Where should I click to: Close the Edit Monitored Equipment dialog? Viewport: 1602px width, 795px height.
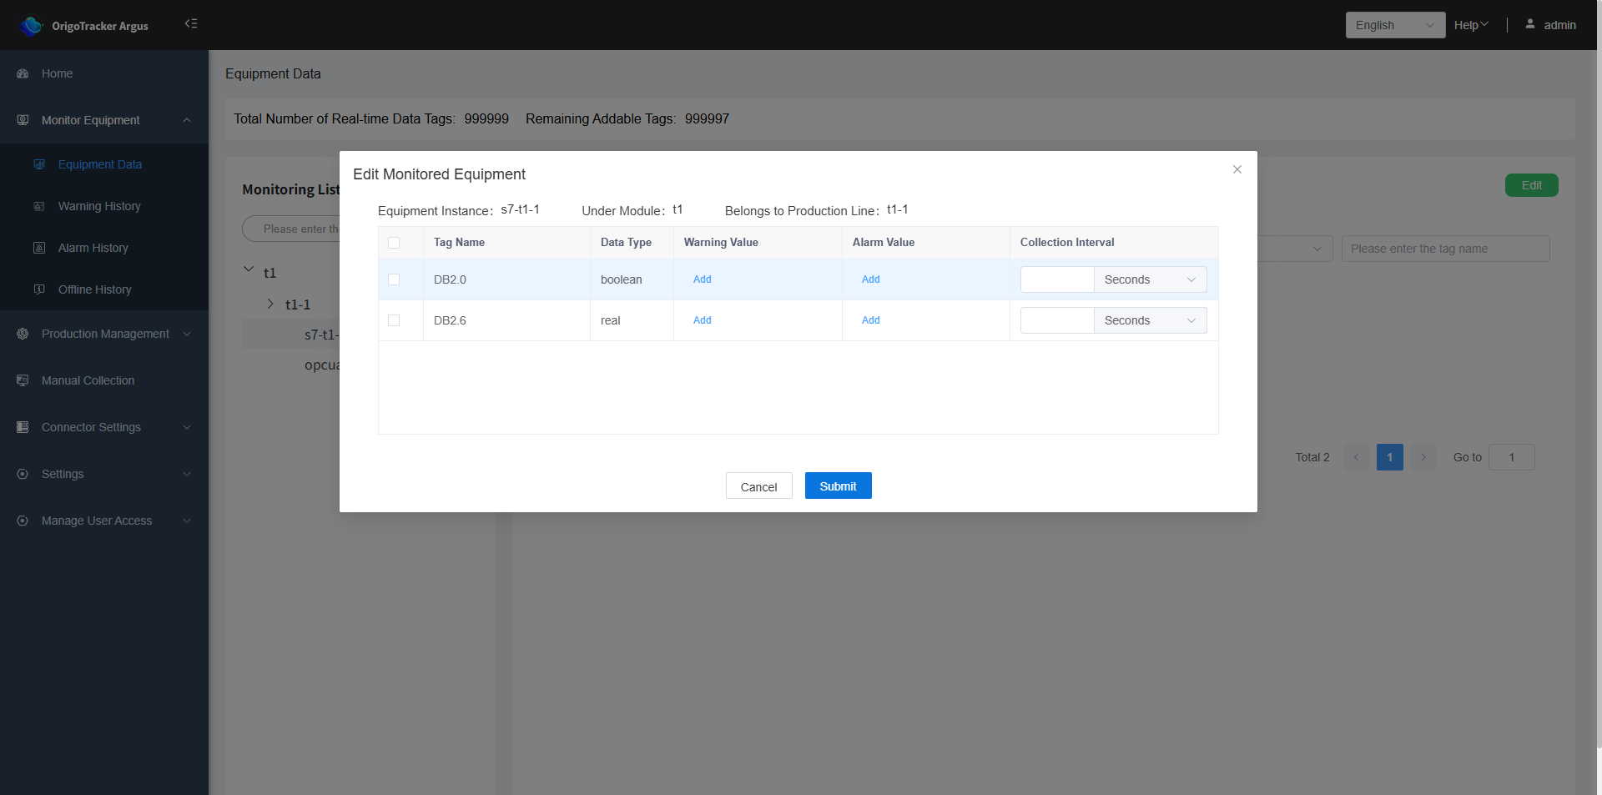point(1237,169)
